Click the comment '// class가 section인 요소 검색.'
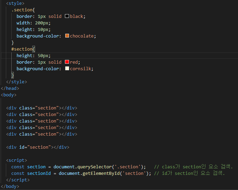238x190 pixels. (x=193, y=167)
